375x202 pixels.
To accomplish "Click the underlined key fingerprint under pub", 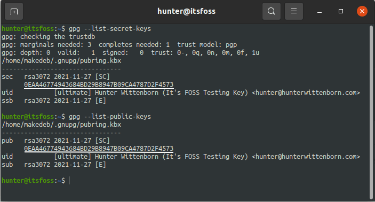I will click(99, 149).
